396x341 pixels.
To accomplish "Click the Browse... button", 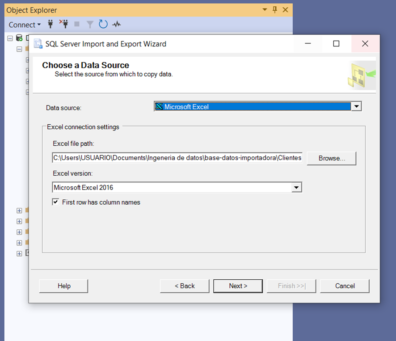I will coord(332,158).
